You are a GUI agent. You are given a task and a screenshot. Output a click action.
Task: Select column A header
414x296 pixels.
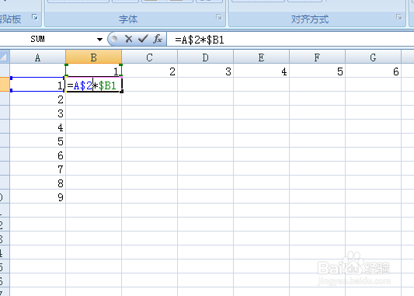[38, 57]
